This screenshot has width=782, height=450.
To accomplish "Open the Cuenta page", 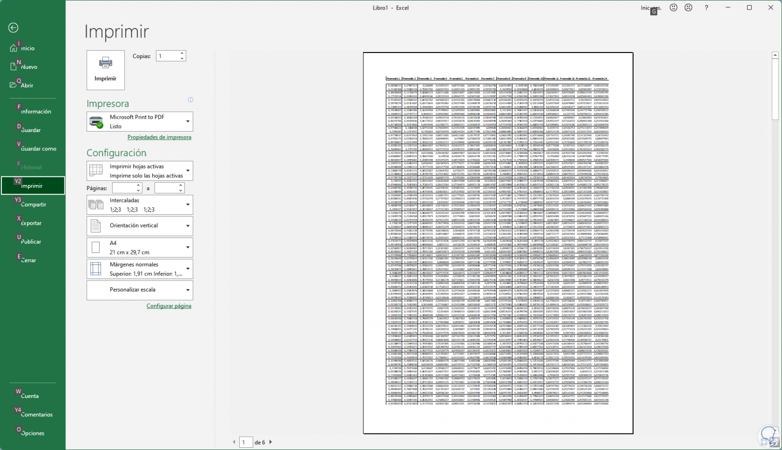I will [33, 396].
